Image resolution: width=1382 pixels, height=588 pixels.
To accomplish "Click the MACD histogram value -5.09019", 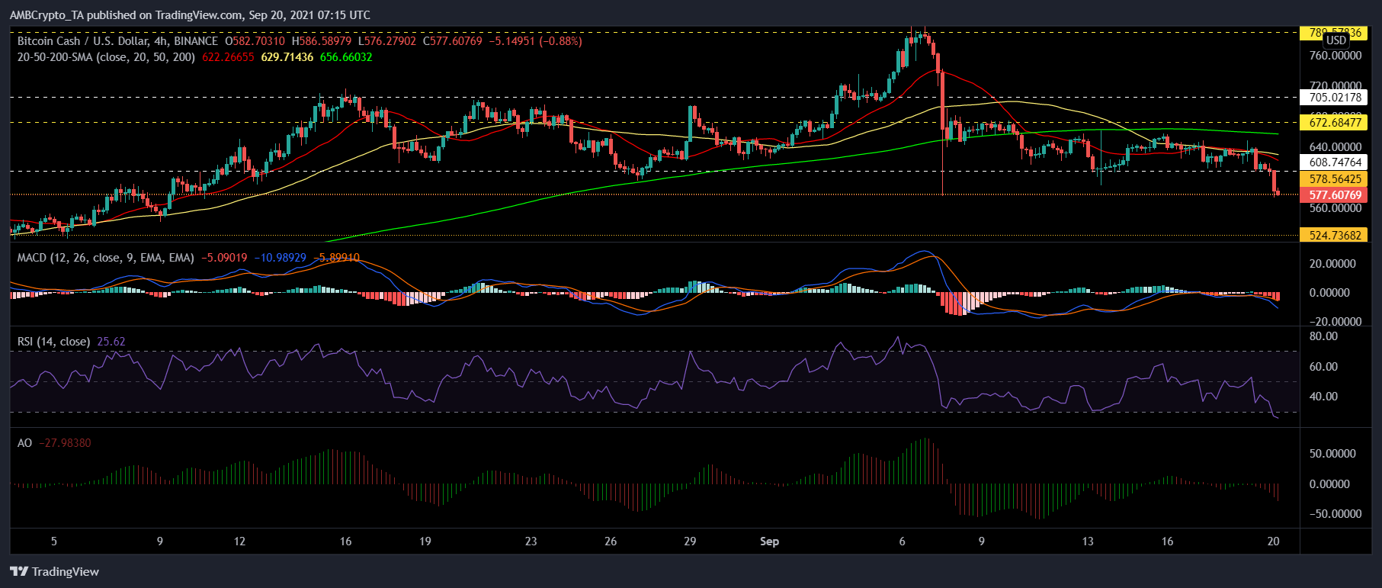I will (x=224, y=258).
